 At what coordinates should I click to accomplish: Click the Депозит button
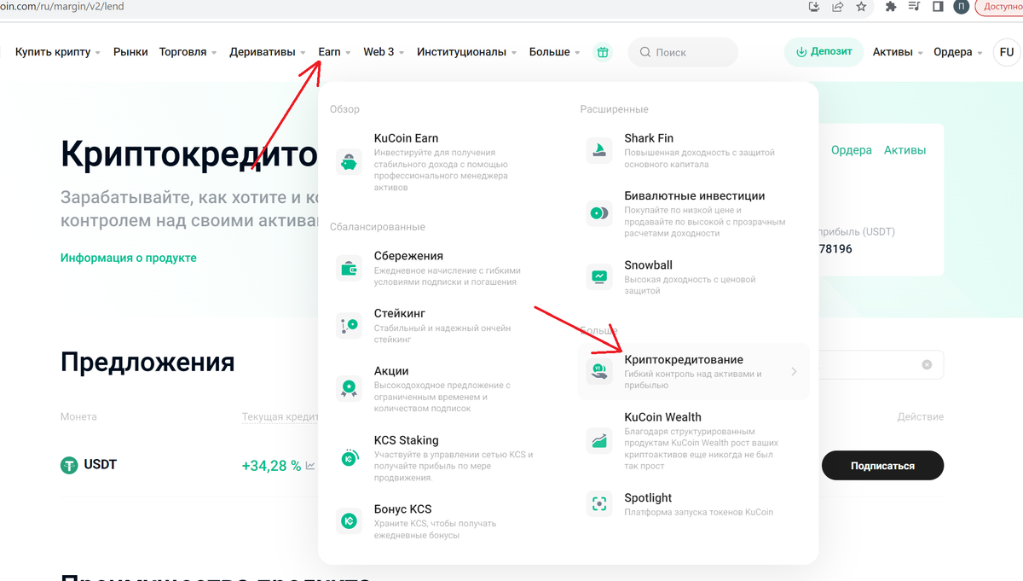pos(824,52)
